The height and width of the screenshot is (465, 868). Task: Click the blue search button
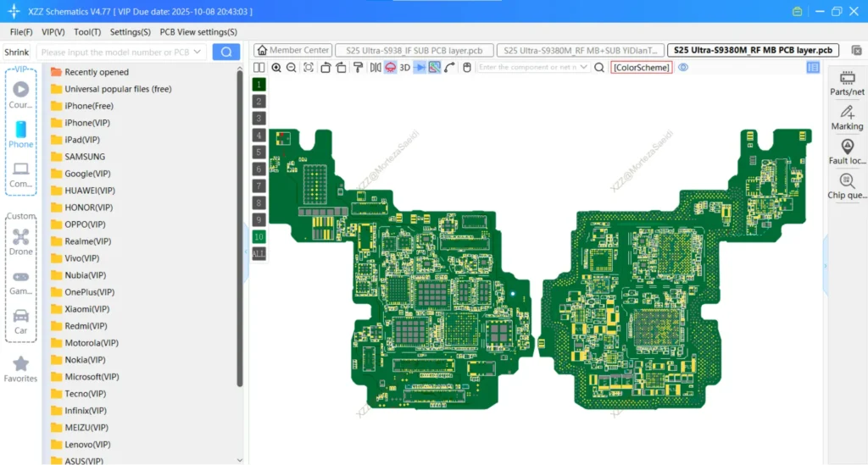[x=226, y=52]
